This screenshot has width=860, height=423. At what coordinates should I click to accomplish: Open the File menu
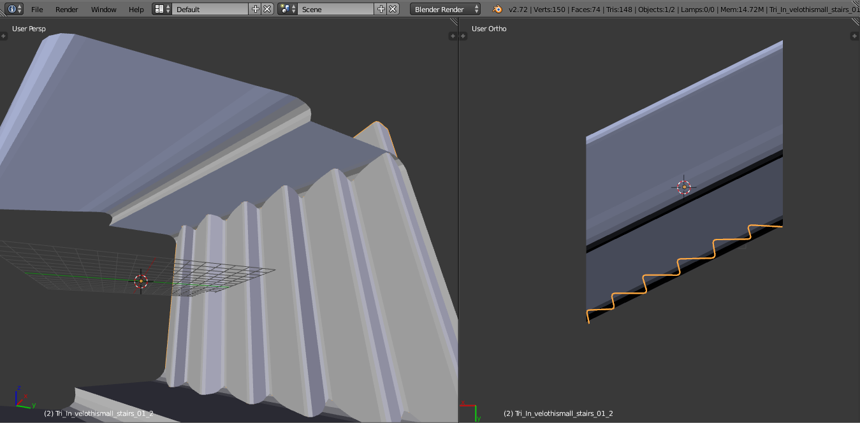point(37,10)
